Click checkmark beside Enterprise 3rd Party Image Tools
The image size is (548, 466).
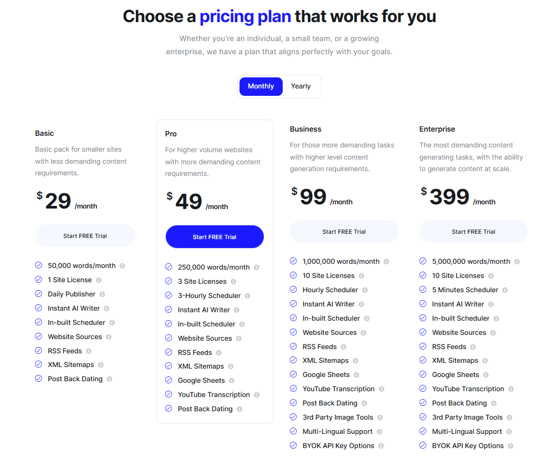click(423, 417)
